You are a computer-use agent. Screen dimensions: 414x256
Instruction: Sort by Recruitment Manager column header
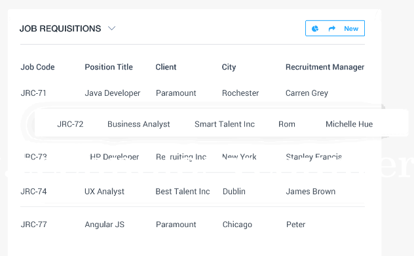[325, 67]
